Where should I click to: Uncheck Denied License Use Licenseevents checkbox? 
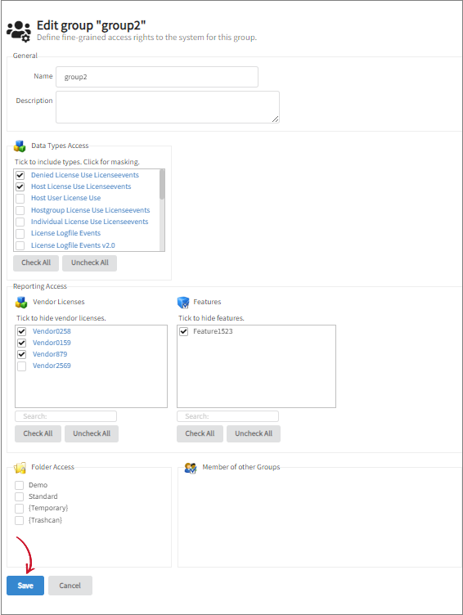20,175
